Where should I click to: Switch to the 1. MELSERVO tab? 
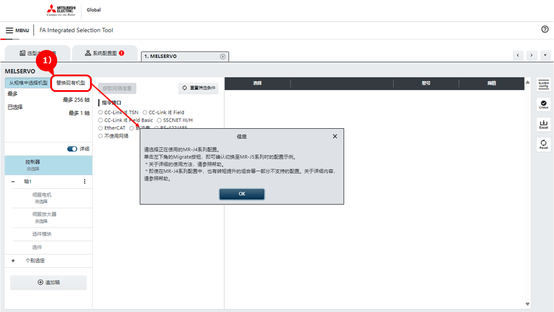pos(185,56)
